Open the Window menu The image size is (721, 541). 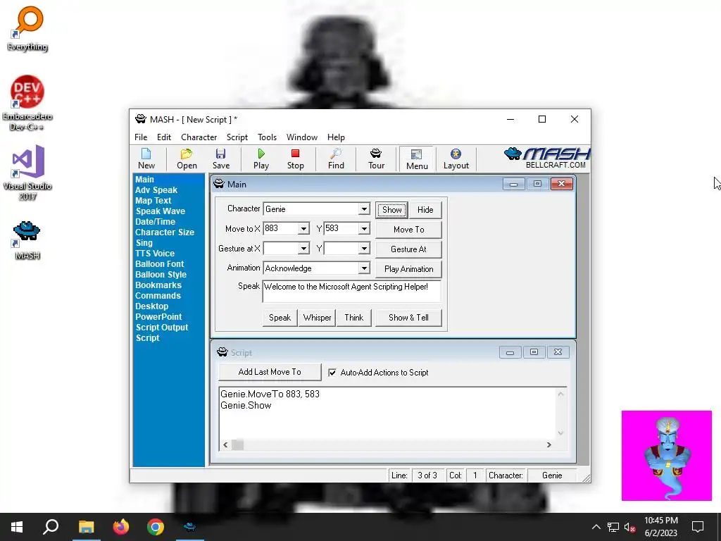click(x=301, y=137)
